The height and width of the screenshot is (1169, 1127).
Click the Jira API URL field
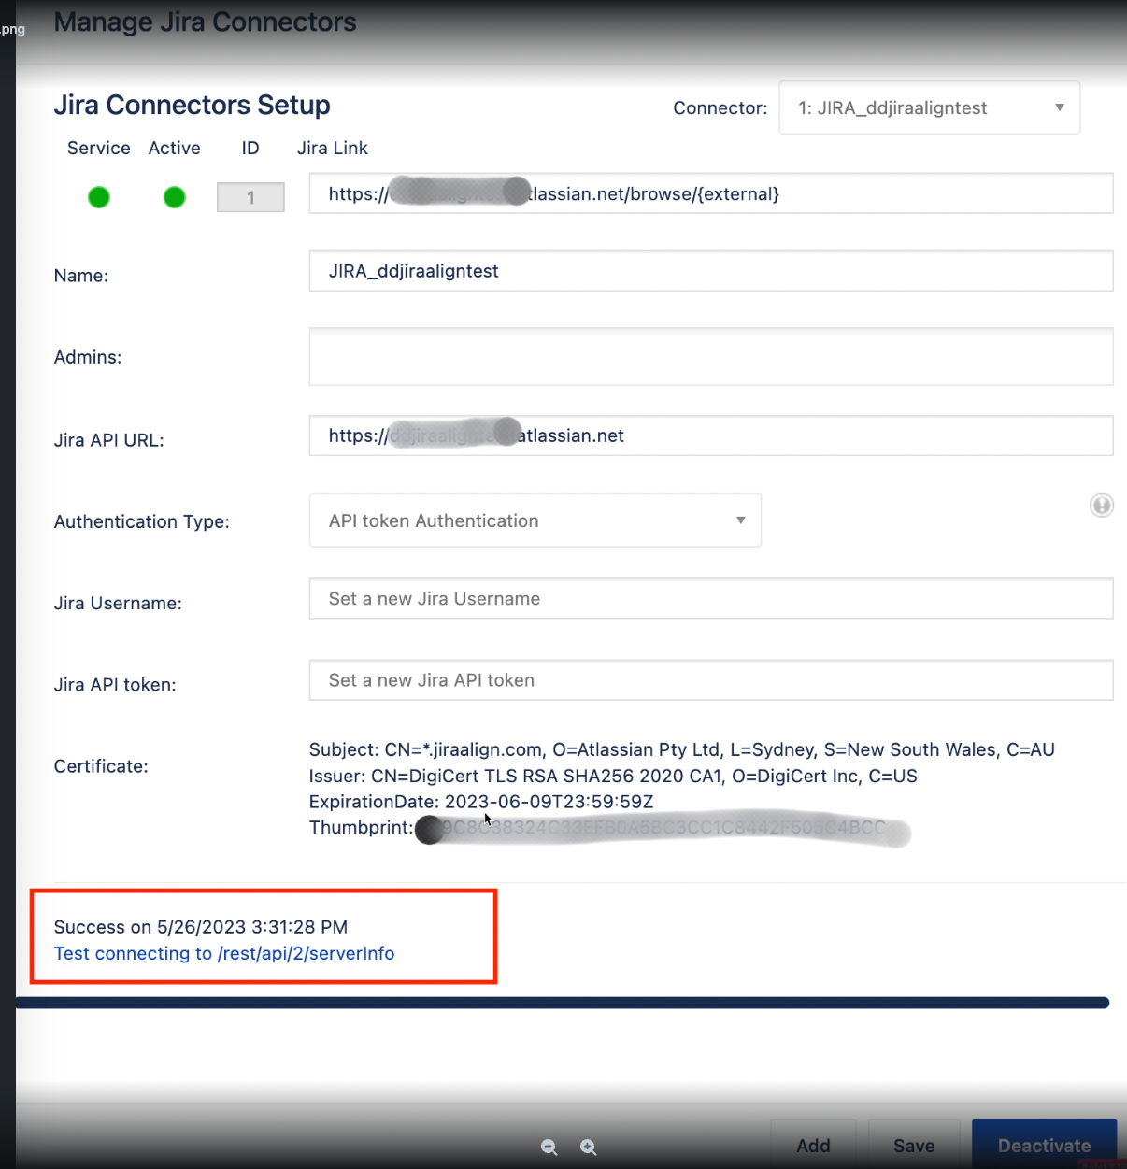coord(711,435)
